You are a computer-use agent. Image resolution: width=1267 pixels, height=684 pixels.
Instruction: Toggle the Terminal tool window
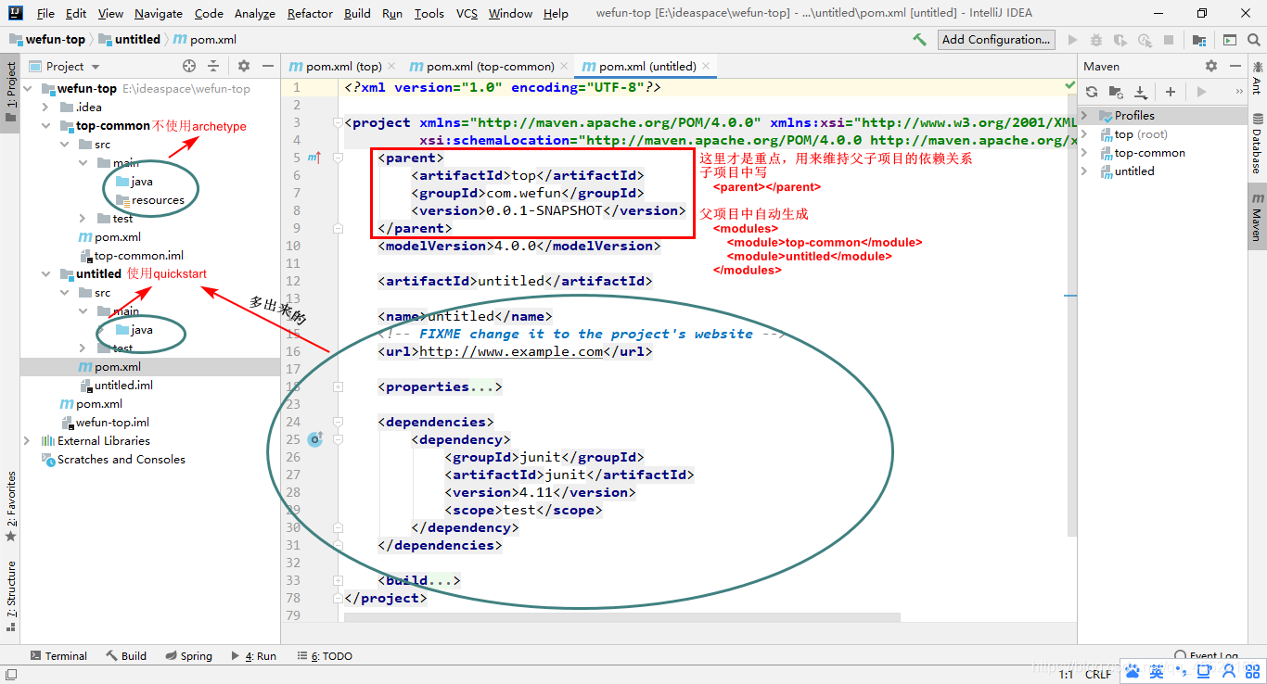point(58,656)
